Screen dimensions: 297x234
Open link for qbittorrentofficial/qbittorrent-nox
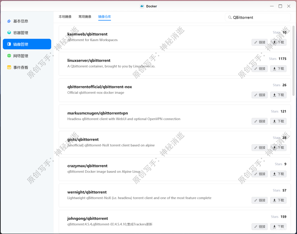pyautogui.click(x=260, y=95)
